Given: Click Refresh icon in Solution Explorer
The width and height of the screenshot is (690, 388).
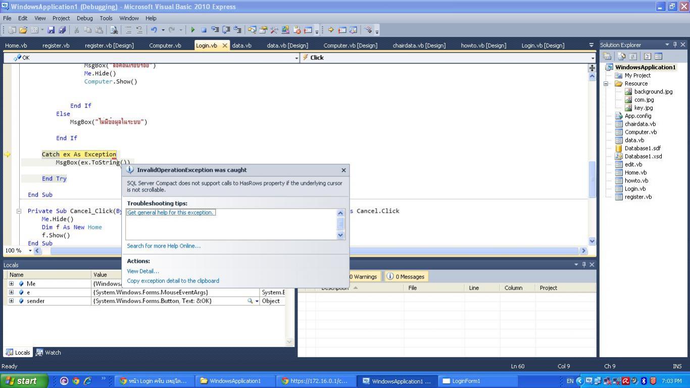Looking at the screenshot, I should pyautogui.click(x=633, y=56).
